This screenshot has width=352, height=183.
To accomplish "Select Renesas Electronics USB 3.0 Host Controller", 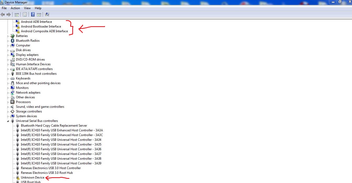I will pos(51,168).
